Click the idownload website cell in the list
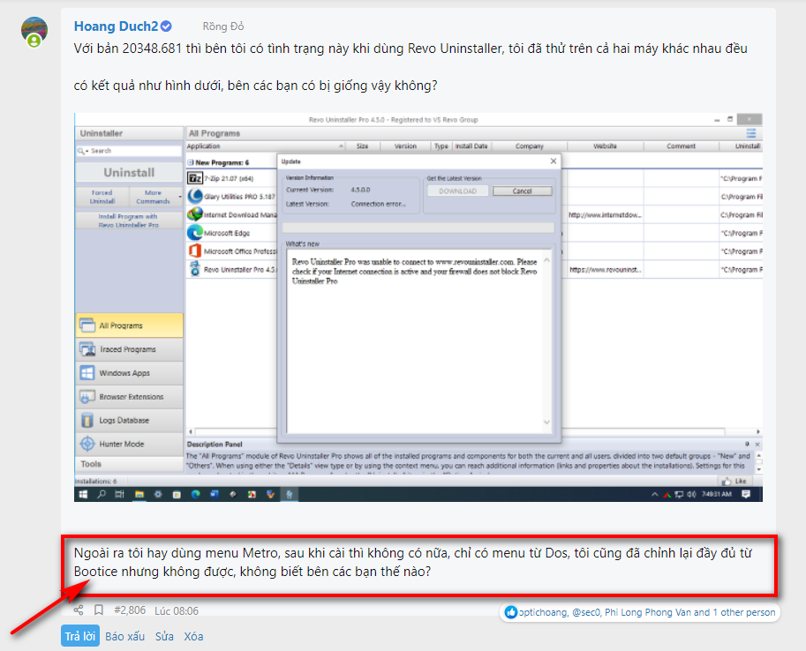The height and width of the screenshot is (651, 806). point(605,214)
